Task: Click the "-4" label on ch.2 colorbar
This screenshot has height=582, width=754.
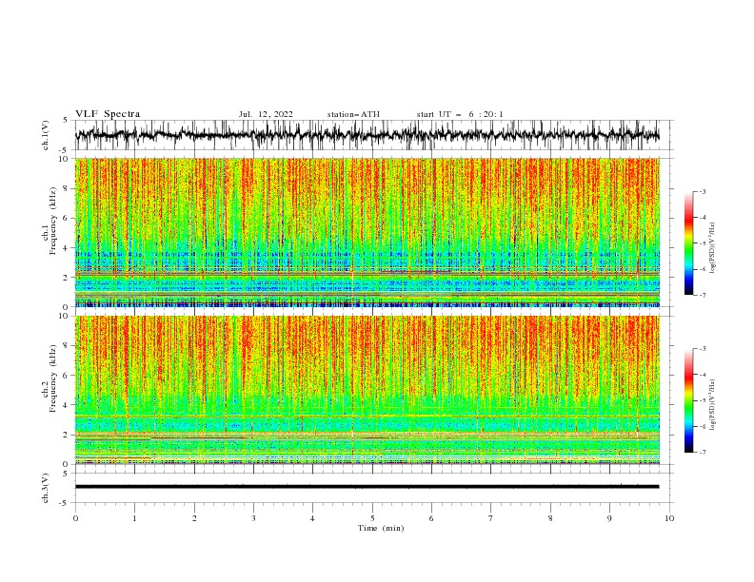Action: [703, 375]
